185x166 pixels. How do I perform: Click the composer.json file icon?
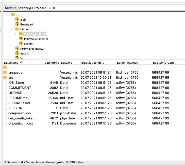5,113
